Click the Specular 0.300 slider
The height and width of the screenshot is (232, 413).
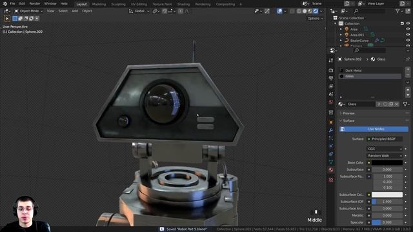click(387, 222)
